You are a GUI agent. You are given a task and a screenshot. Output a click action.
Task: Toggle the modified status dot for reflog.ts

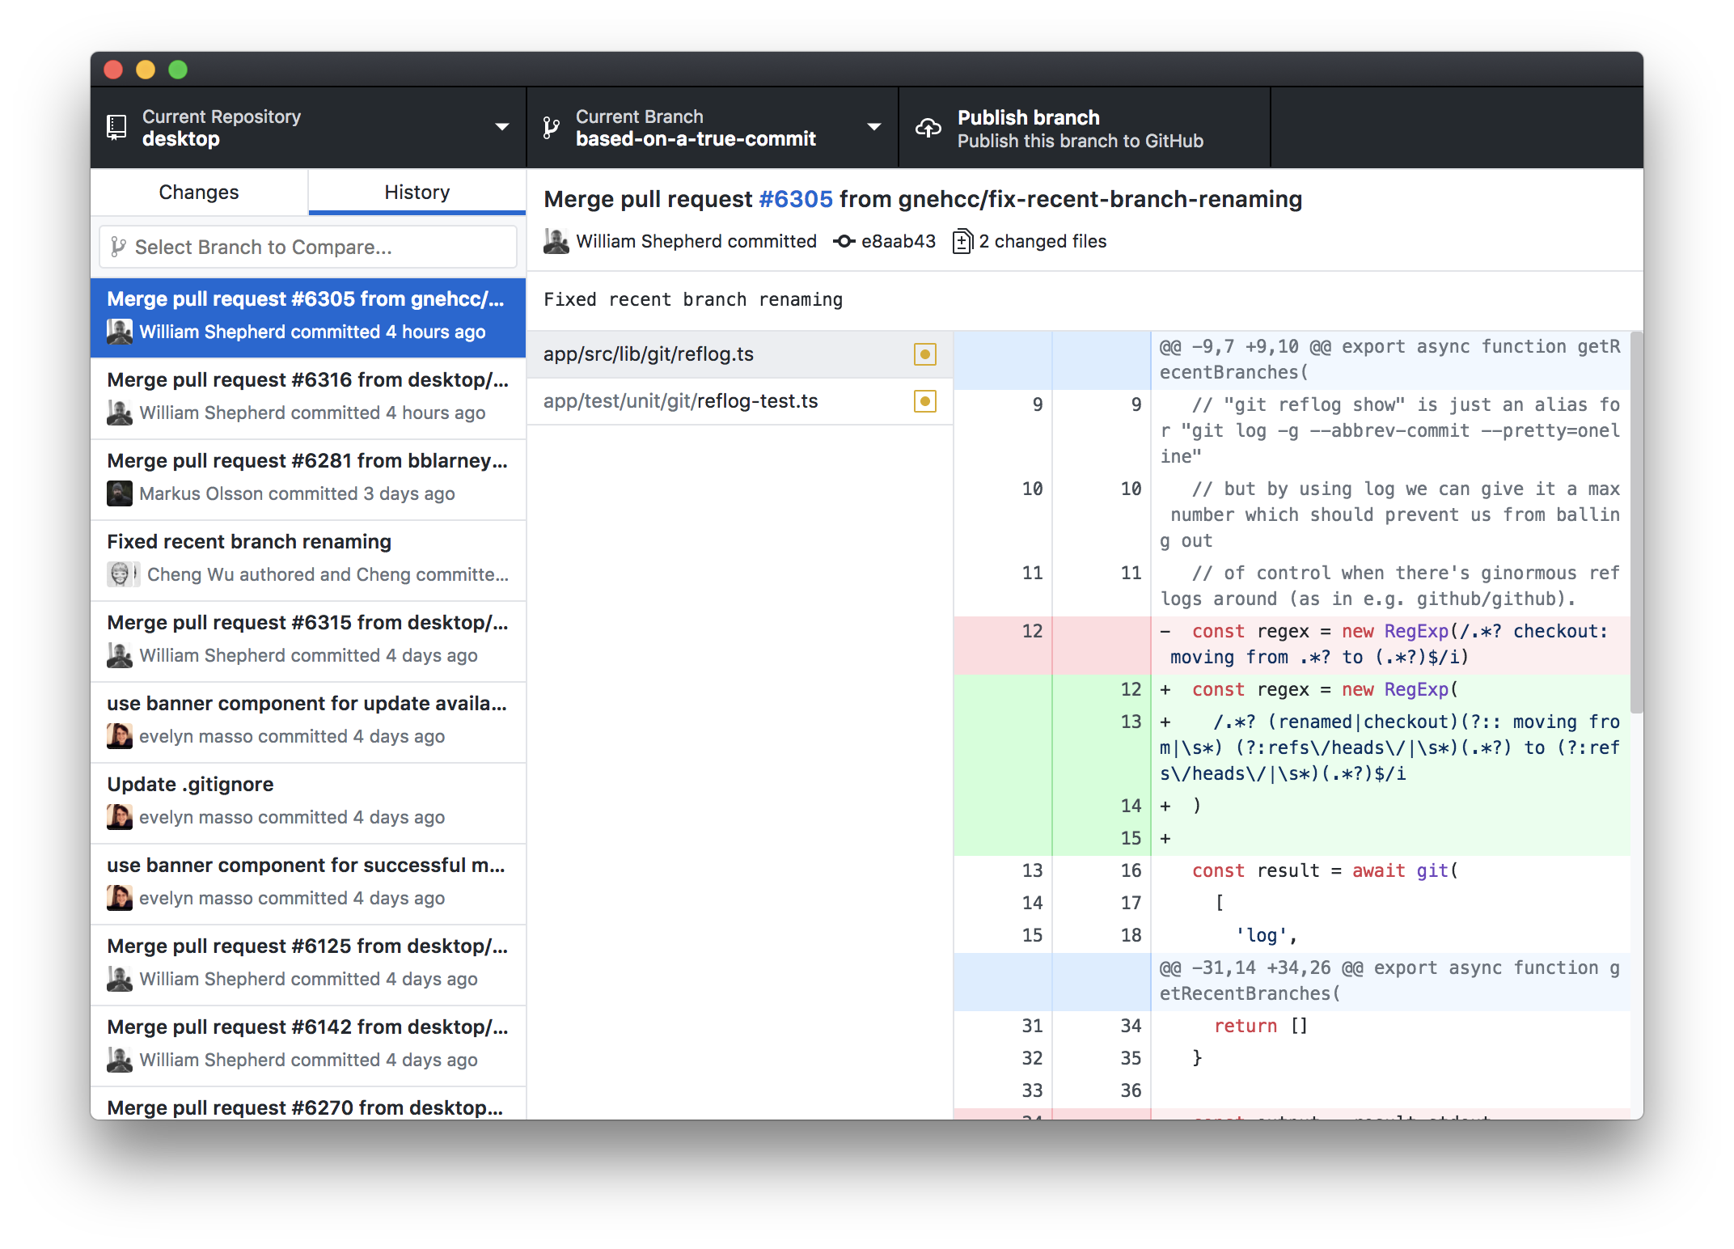click(924, 354)
